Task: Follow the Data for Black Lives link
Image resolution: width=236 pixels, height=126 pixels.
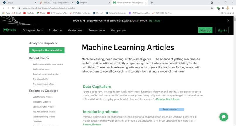Action: [x=168, y=99]
